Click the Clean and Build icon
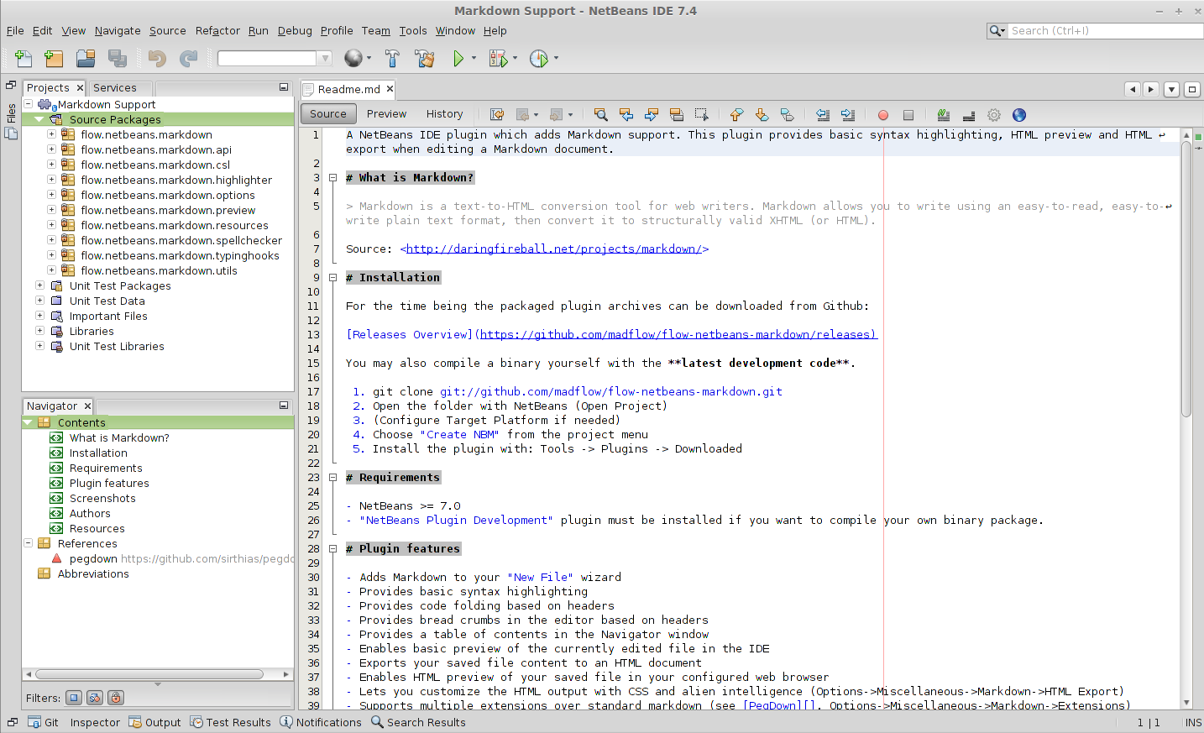The height and width of the screenshot is (733, 1204). tap(425, 58)
